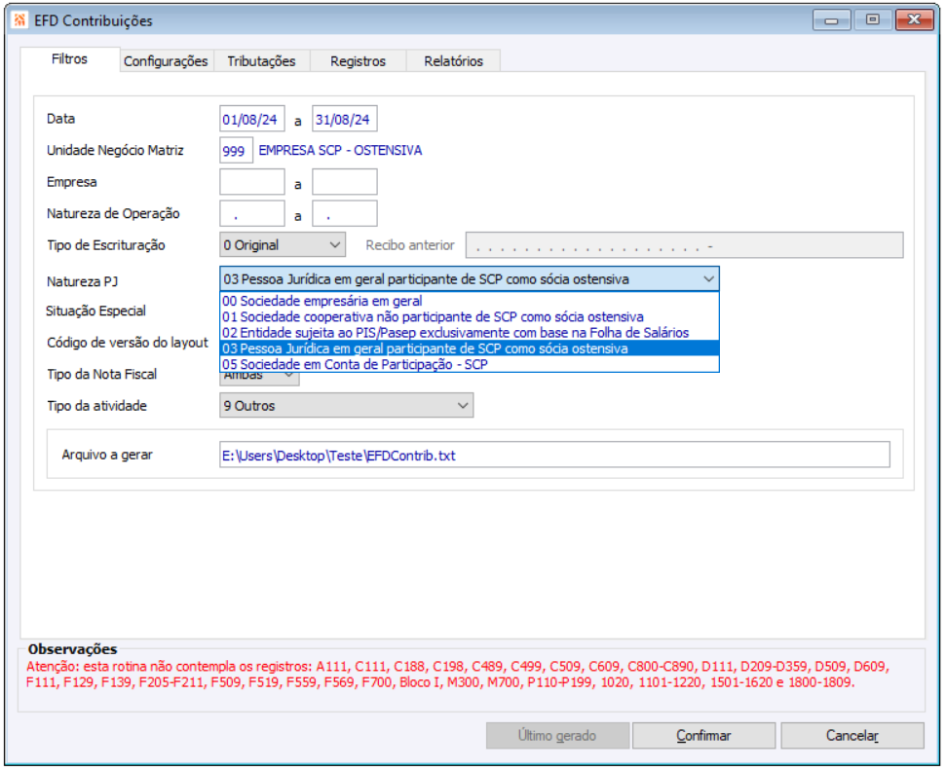Click the Confirmar button

[x=703, y=735]
